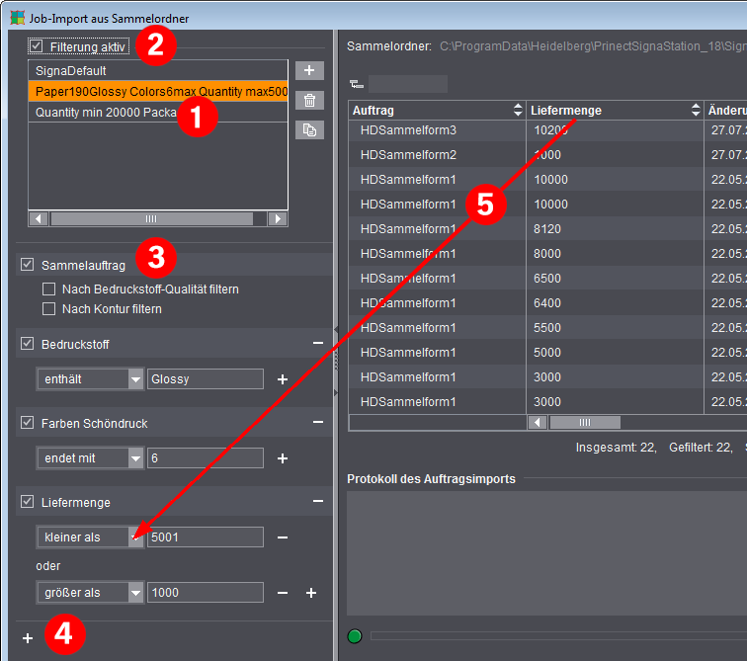Click the Liefermenge field containing 5001

(x=206, y=537)
